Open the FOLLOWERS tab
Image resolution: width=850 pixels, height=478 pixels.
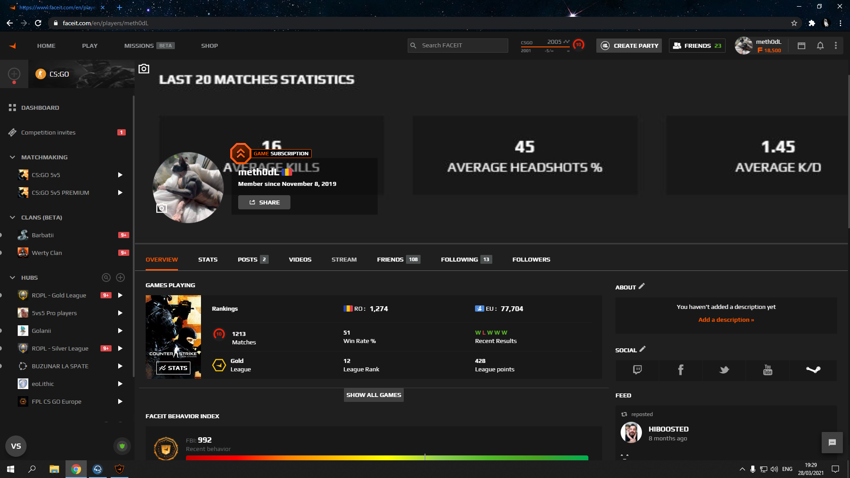531,259
